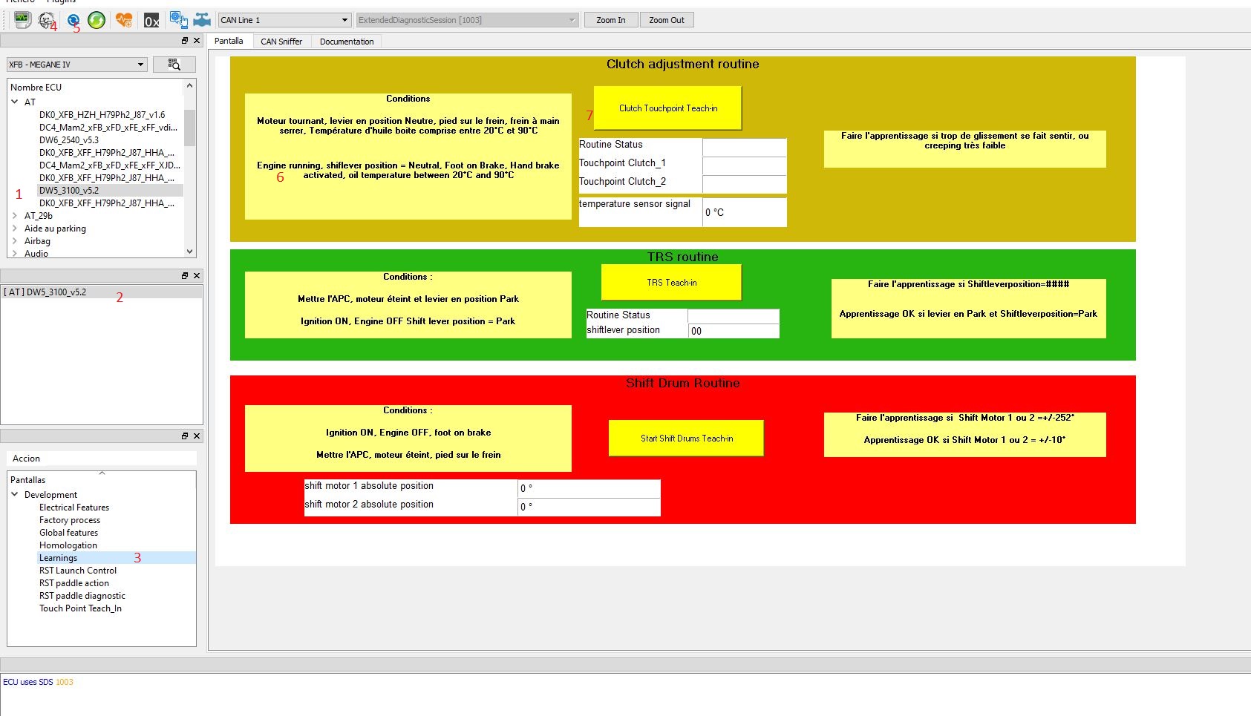Float the Accion panel
This screenshot has width=1251, height=716.
(185, 436)
